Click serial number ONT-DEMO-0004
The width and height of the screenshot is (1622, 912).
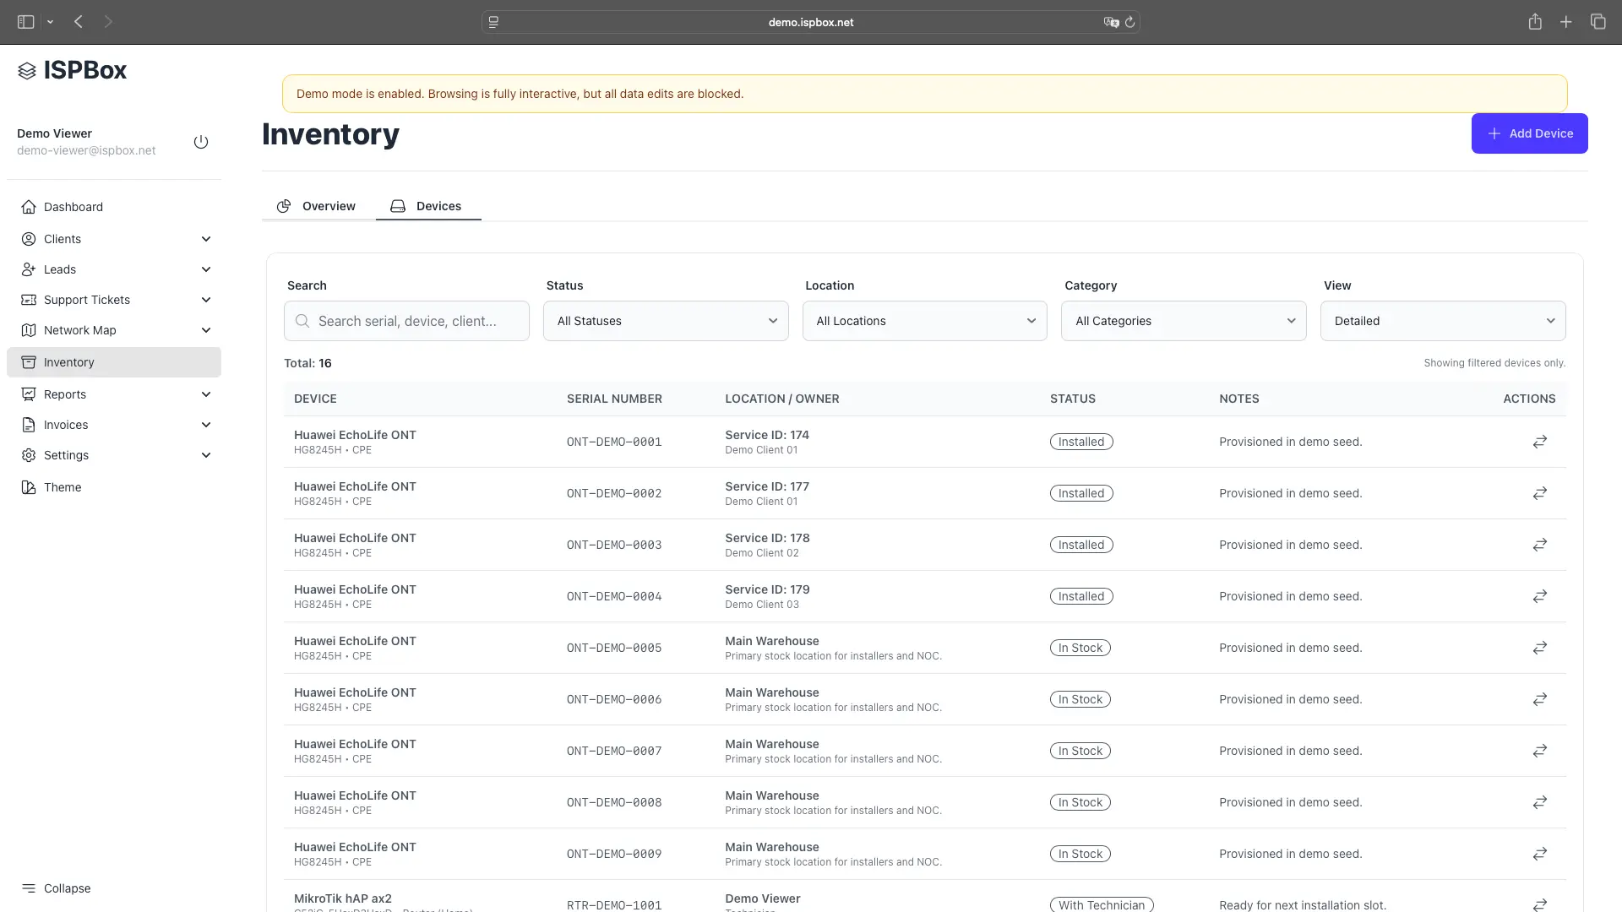[614, 596]
